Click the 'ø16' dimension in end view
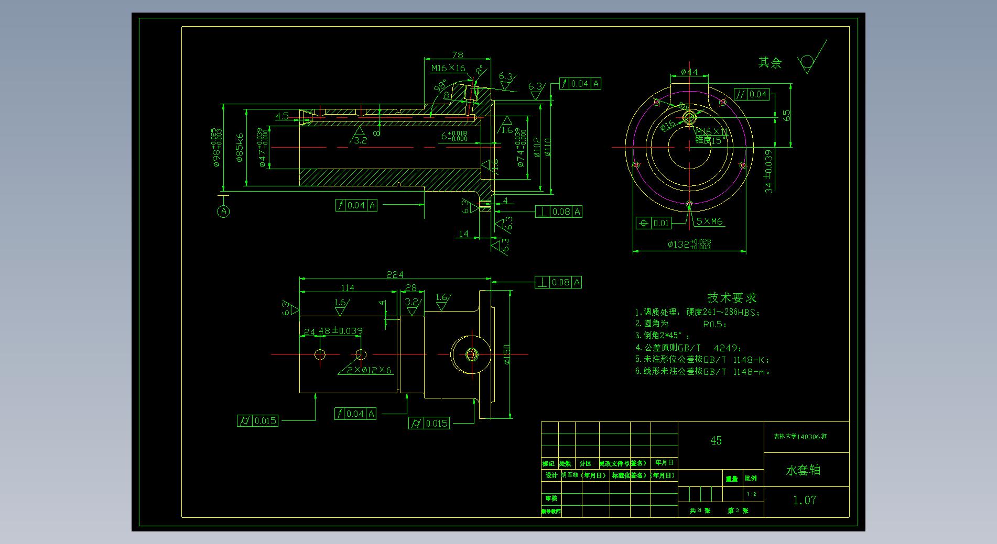Screen dimensions: 997x544 tap(667, 126)
